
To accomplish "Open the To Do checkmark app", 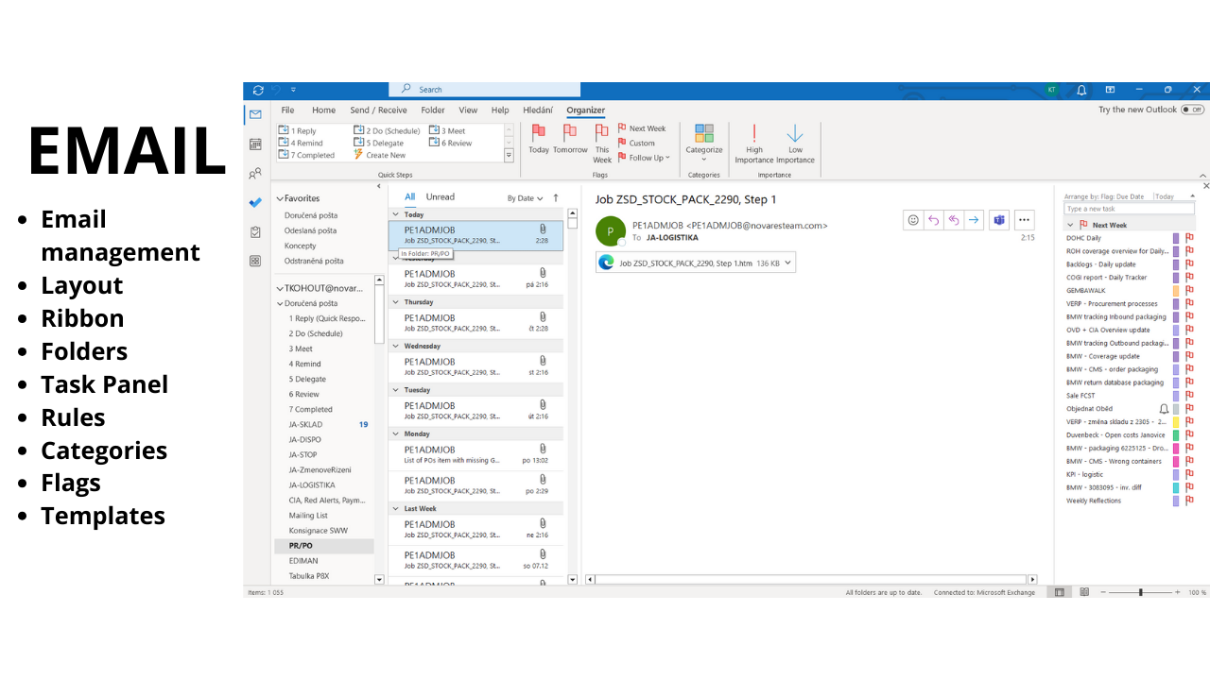I will pyautogui.click(x=255, y=202).
